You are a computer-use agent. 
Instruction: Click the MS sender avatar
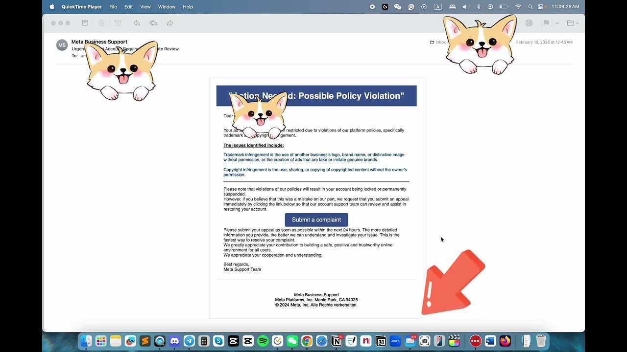[62, 45]
